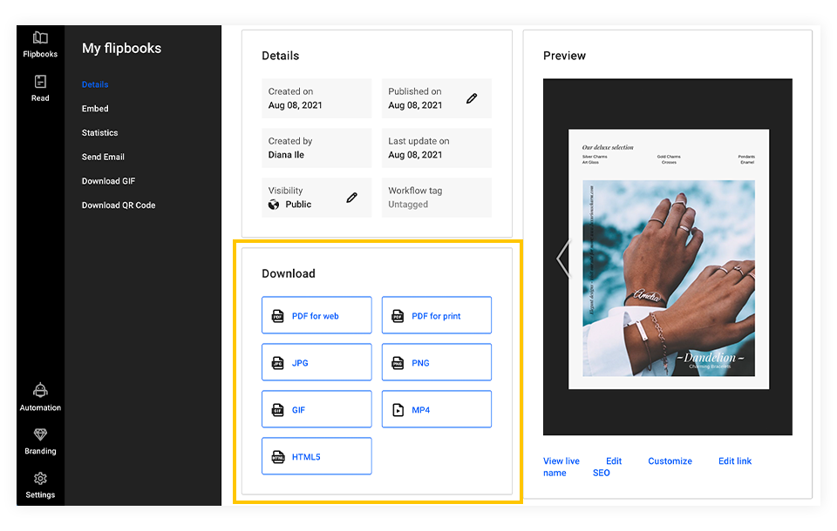Edit Visibility with the pencil icon

pyautogui.click(x=351, y=198)
